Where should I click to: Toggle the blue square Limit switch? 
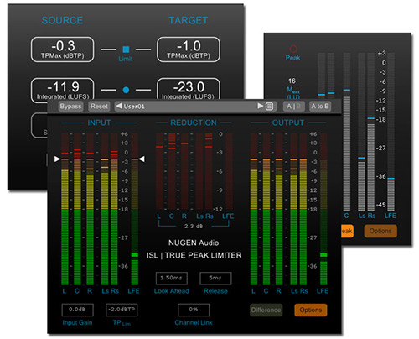tap(126, 50)
